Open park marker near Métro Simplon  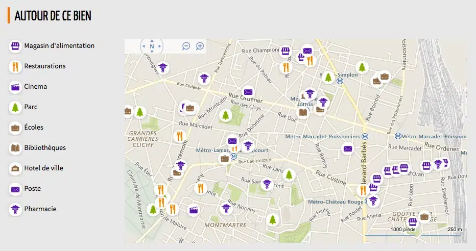click(x=328, y=78)
